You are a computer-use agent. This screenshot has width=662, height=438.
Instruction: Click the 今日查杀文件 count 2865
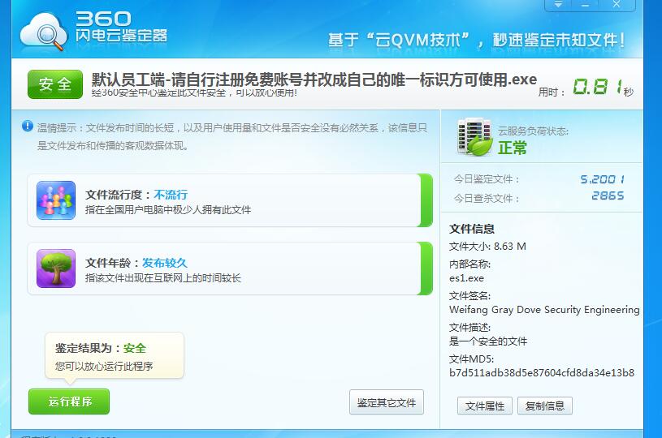click(x=608, y=195)
